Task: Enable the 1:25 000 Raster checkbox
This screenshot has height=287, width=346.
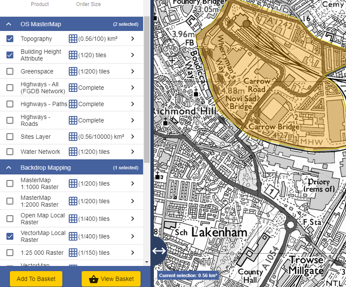Action: click(10, 253)
